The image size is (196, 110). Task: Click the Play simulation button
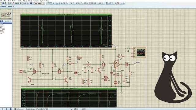(3, 109)
